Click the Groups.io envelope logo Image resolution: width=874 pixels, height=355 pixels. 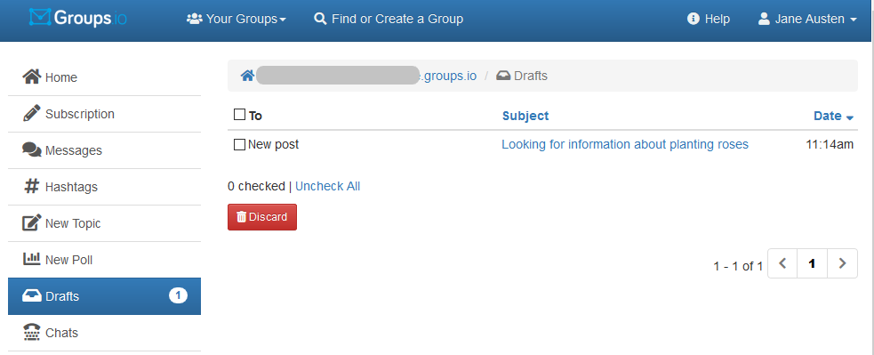40,18
